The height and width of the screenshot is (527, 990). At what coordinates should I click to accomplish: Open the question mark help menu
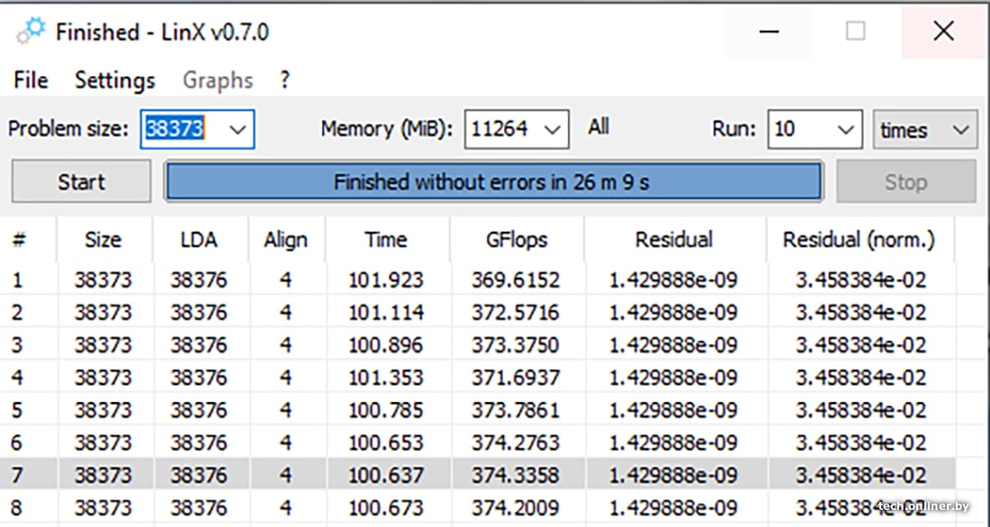(x=284, y=80)
